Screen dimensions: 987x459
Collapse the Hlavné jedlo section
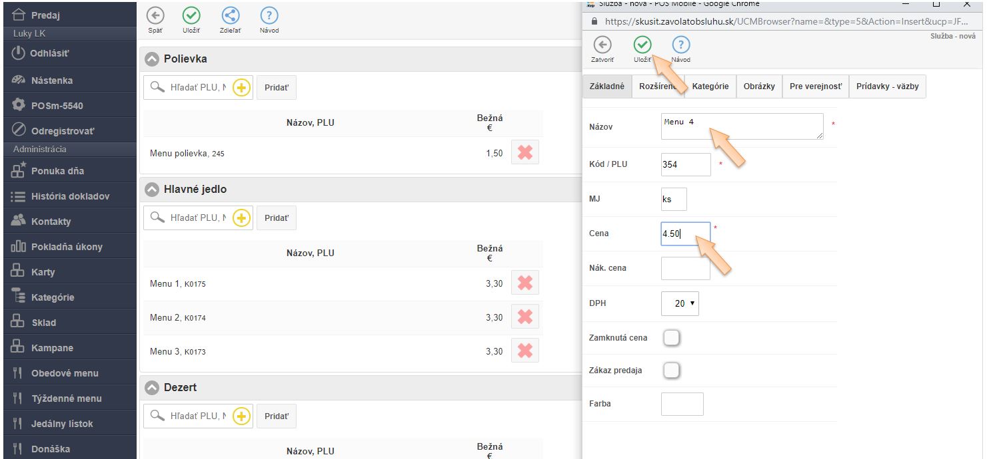(x=153, y=190)
